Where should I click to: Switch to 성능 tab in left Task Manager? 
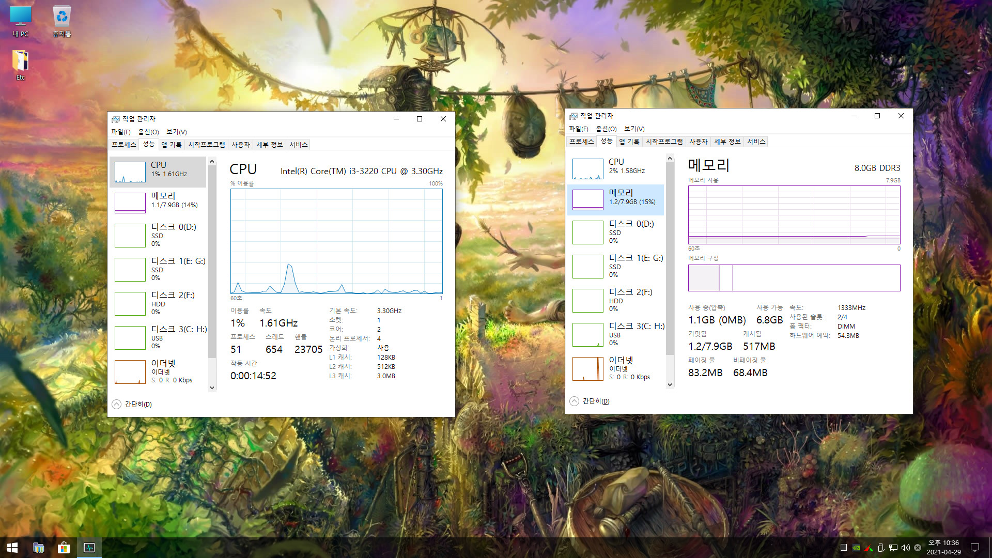coord(149,144)
